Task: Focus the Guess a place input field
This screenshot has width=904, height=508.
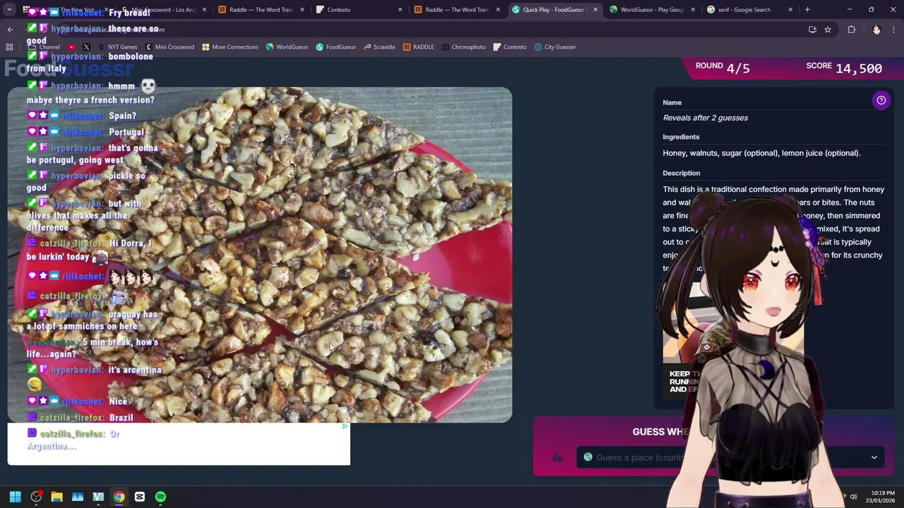Action: (x=731, y=457)
